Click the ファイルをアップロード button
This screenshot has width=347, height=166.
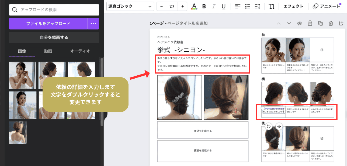point(48,24)
